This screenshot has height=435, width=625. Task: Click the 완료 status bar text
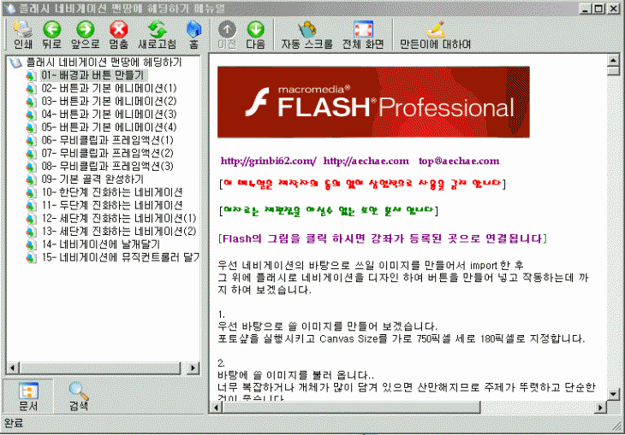tap(14, 423)
